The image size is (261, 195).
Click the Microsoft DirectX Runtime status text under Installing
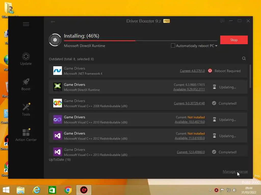[84, 46]
